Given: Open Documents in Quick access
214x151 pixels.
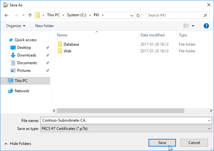Looking at the screenshot, I should (27, 63).
